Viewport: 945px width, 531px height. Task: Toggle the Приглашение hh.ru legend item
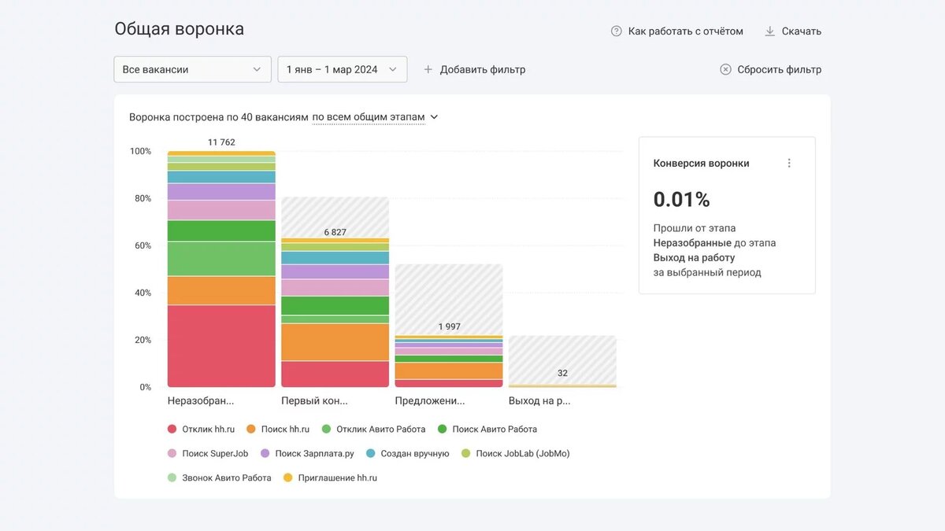pos(331,478)
